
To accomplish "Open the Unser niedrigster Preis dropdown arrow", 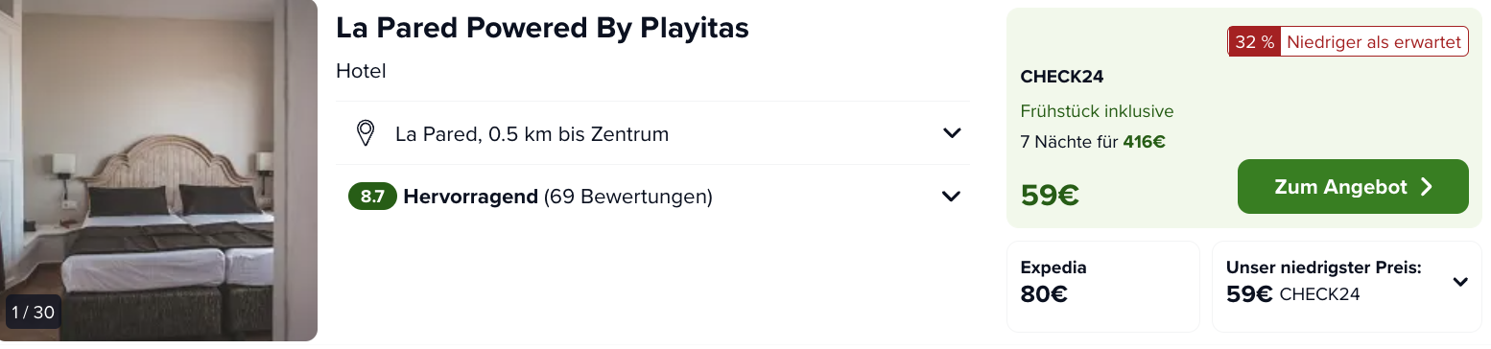I will tap(1460, 282).
